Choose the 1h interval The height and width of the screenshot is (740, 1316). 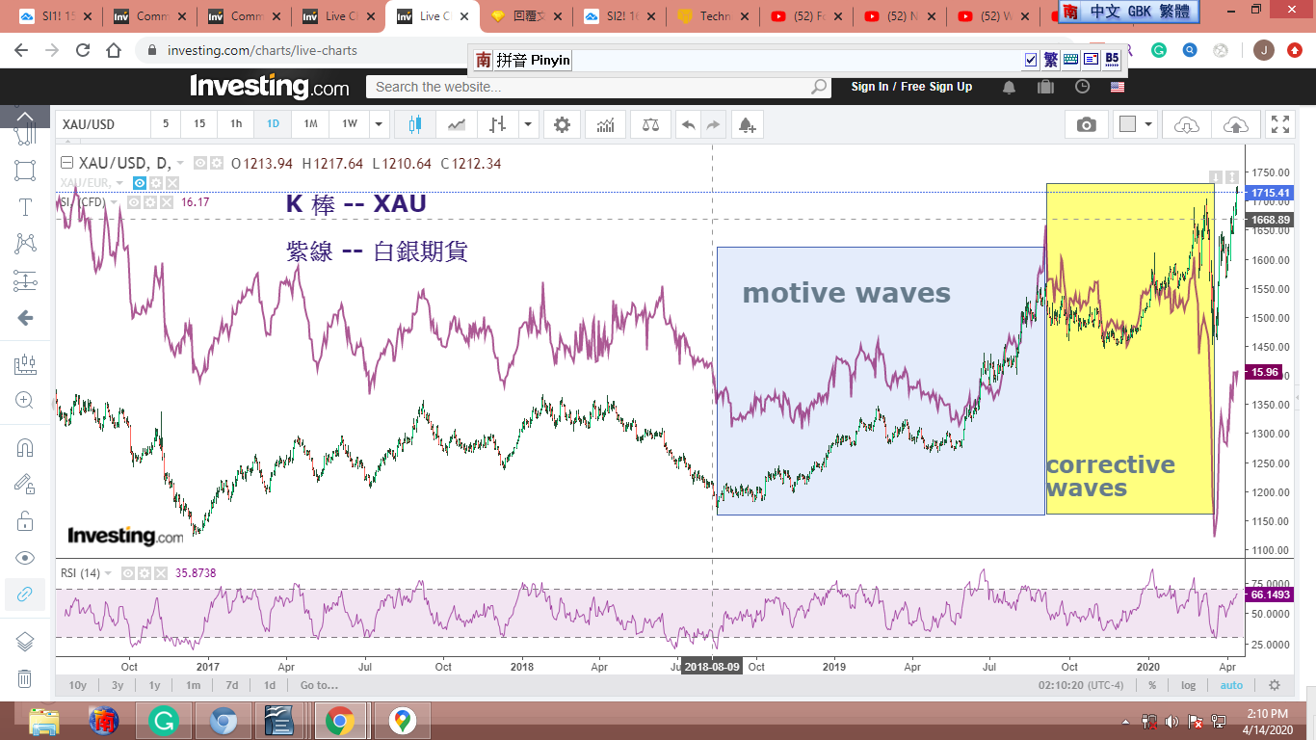coord(236,124)
